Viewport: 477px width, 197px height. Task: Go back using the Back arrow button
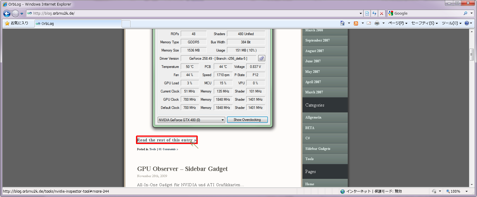pos(7,13)
